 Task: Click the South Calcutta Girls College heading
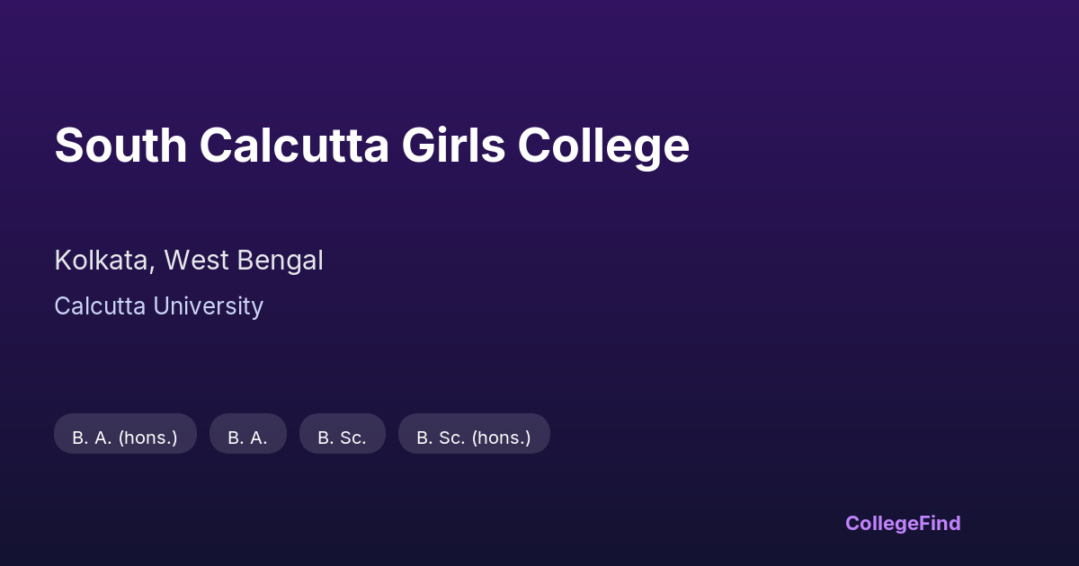pos(371,146)
